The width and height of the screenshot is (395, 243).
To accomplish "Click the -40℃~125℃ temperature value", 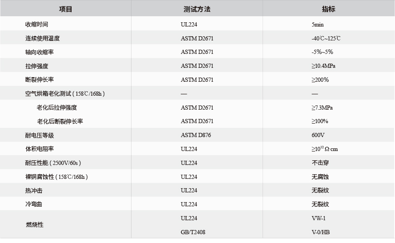I will click(329, 38).
